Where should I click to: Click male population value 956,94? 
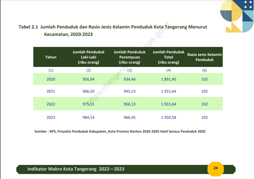point(88,79)
